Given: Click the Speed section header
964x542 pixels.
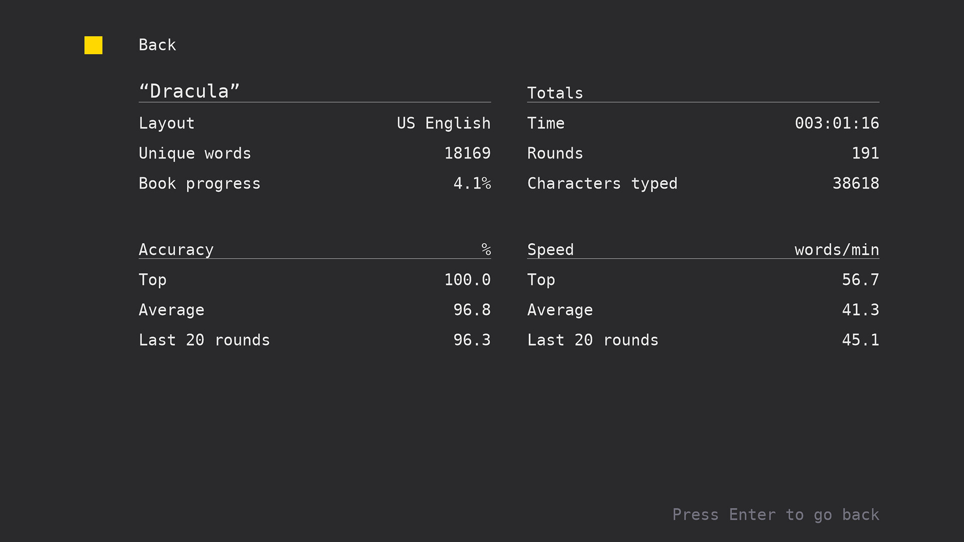Looking at the screenshot, I should (550, 249).
